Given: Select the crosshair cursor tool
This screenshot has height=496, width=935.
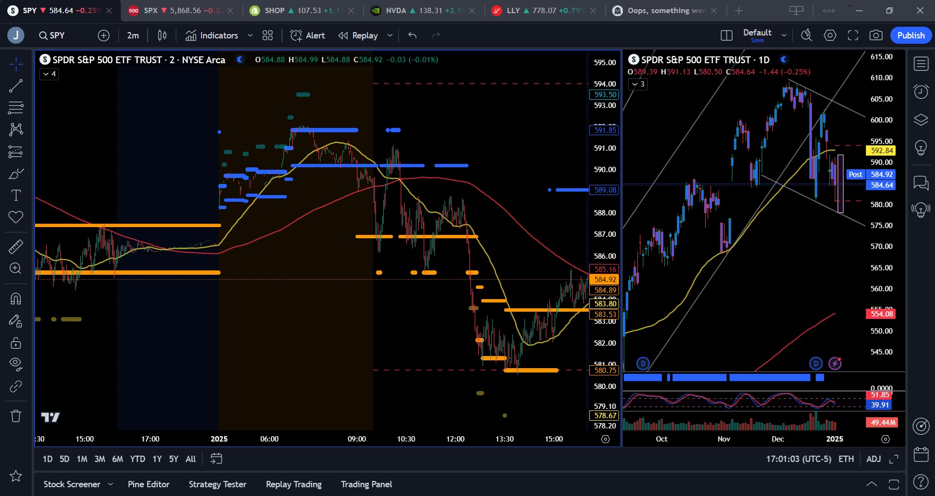Looking at the screenshot, I should 16,64.
